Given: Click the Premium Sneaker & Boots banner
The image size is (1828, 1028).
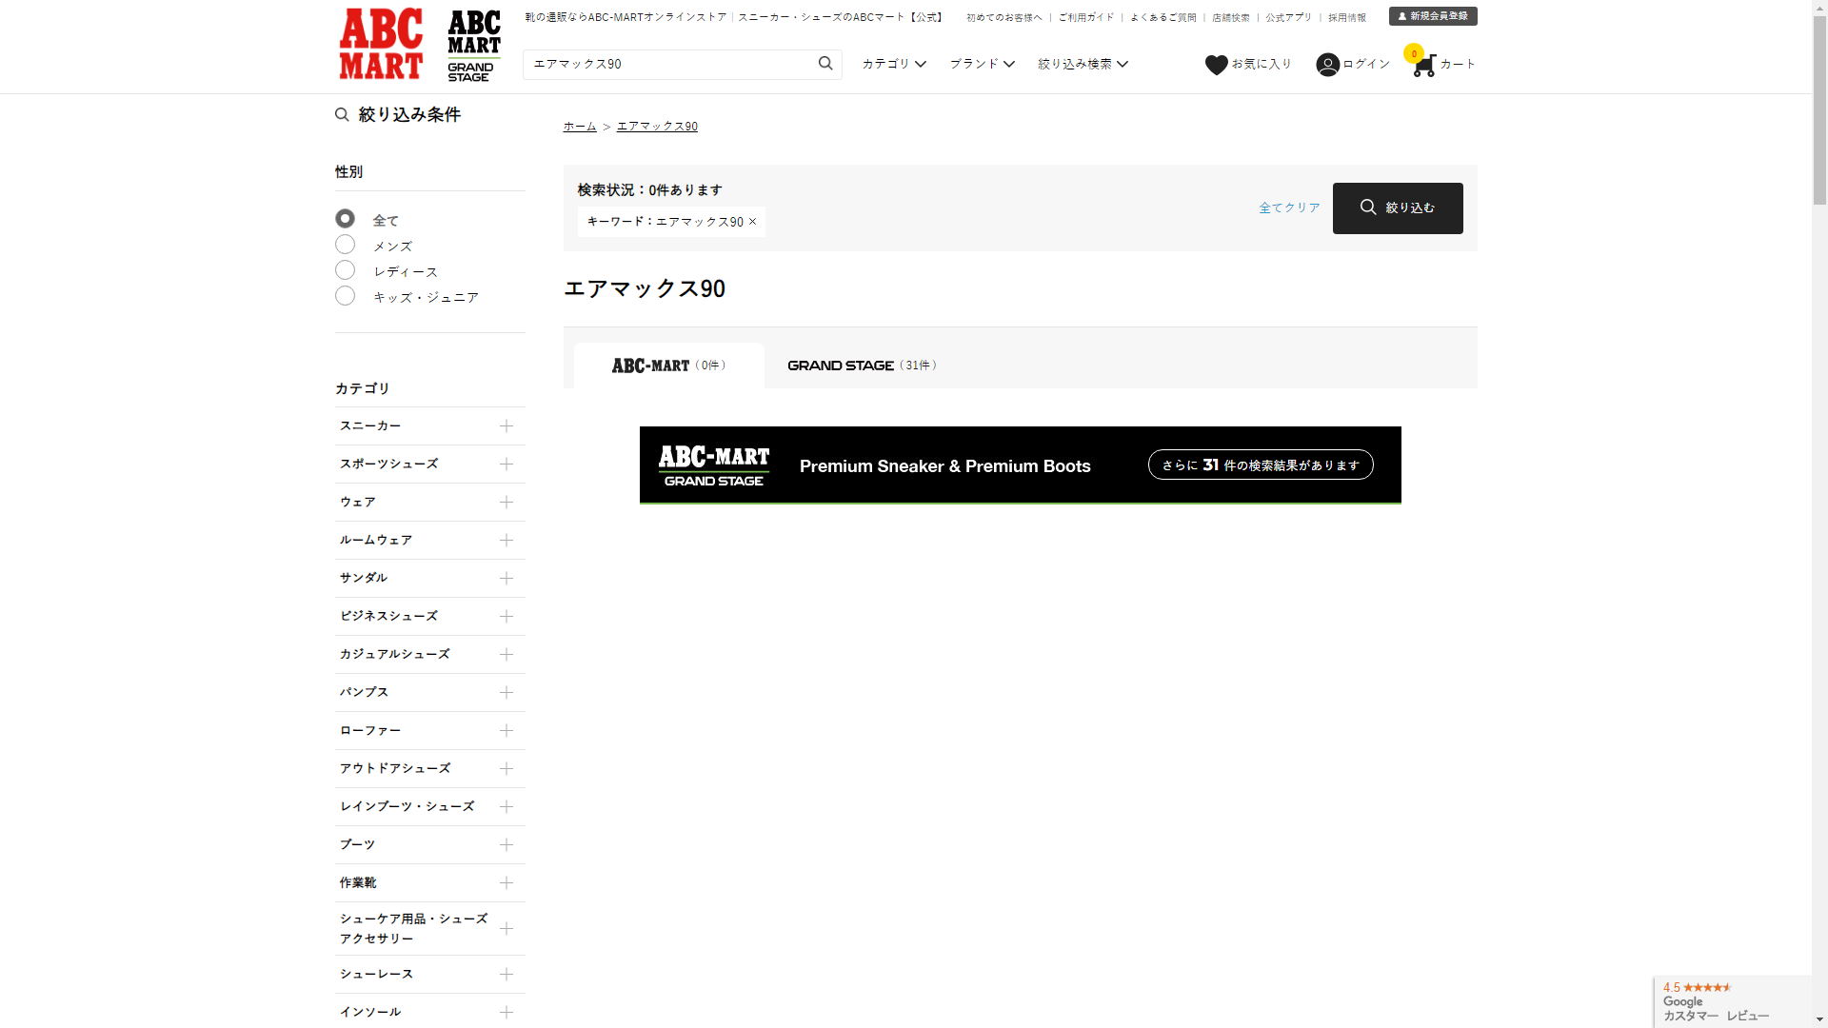Looking at the screenshot, I should pyautogui.click(x=1020, y=465).
